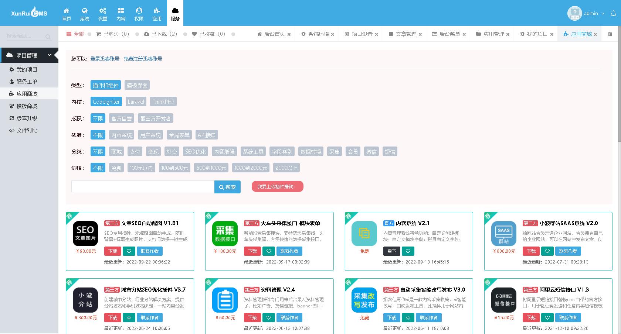The height and width of the screenshot is (334, 621).
Task: Select 模板商城 in the sidebar
Action: click(26, 106)
